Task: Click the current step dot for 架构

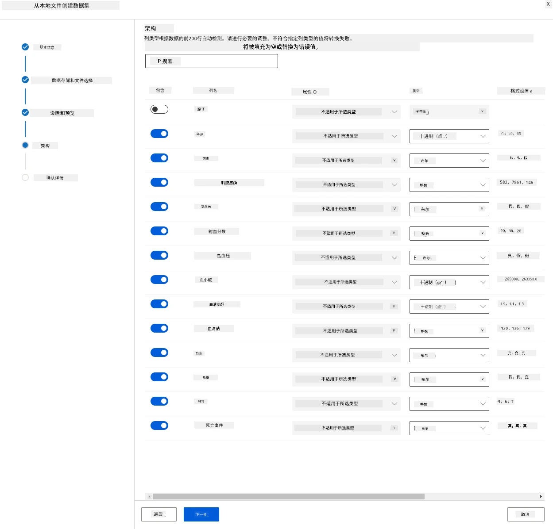Action: pyautogui.click(x=25, y=145)
